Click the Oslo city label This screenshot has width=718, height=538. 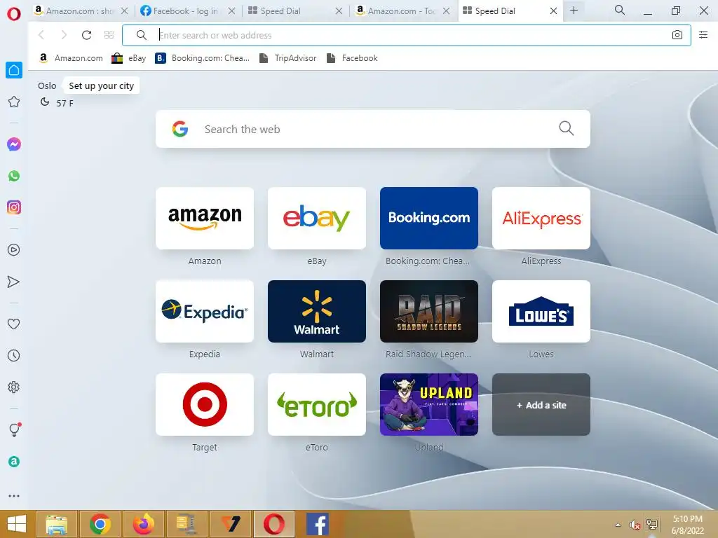click(47, 86)
